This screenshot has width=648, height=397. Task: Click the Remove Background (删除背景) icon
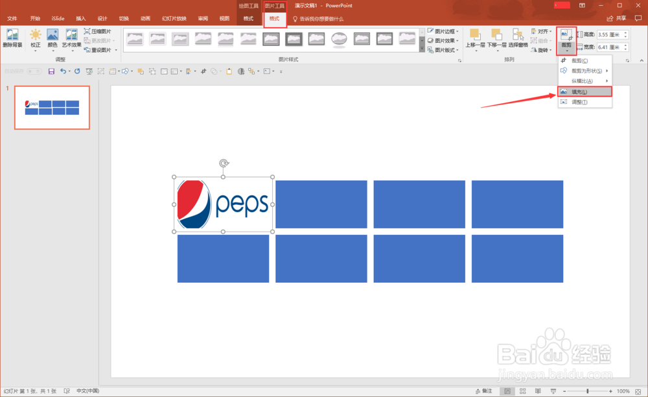[12, 38]
